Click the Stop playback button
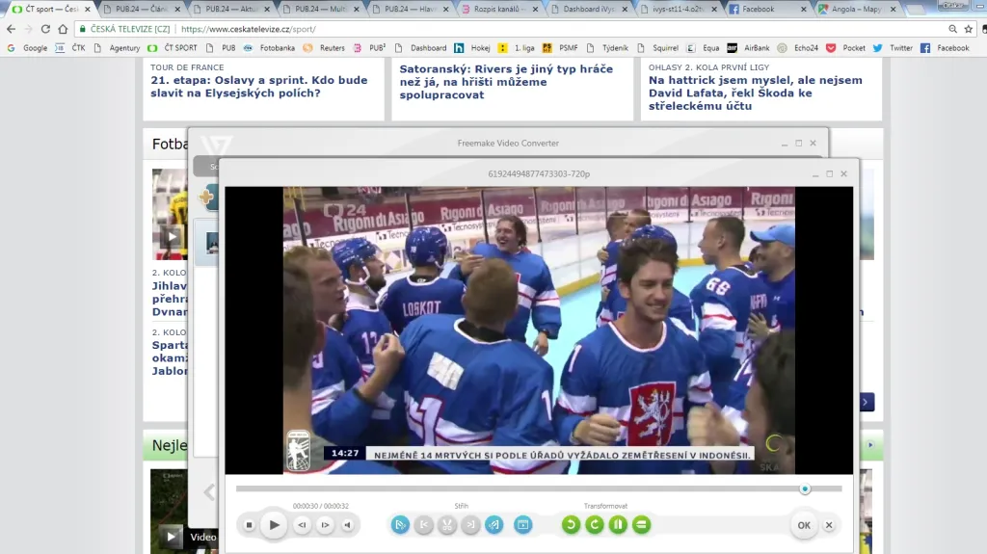The image size is (987, 554). pyautogui.click(x=249, y=525)
